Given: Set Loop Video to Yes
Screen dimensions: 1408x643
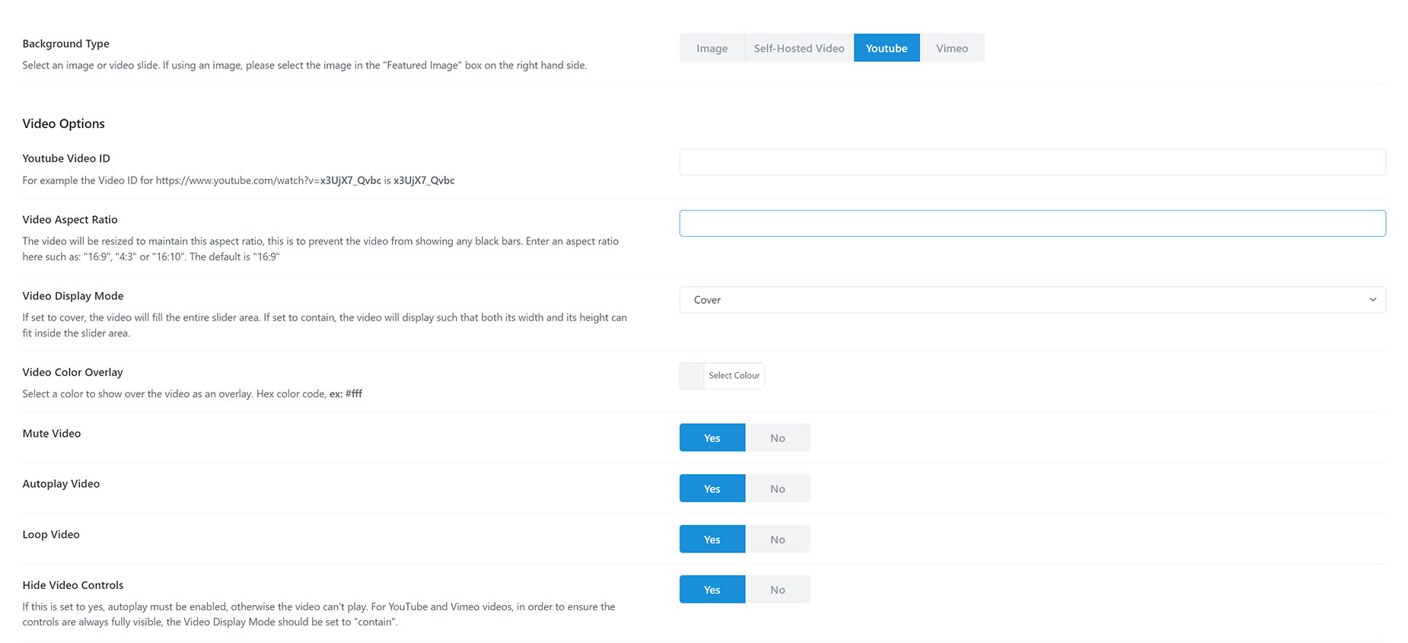Looking at the screenshot, I should tap(712, 540).
